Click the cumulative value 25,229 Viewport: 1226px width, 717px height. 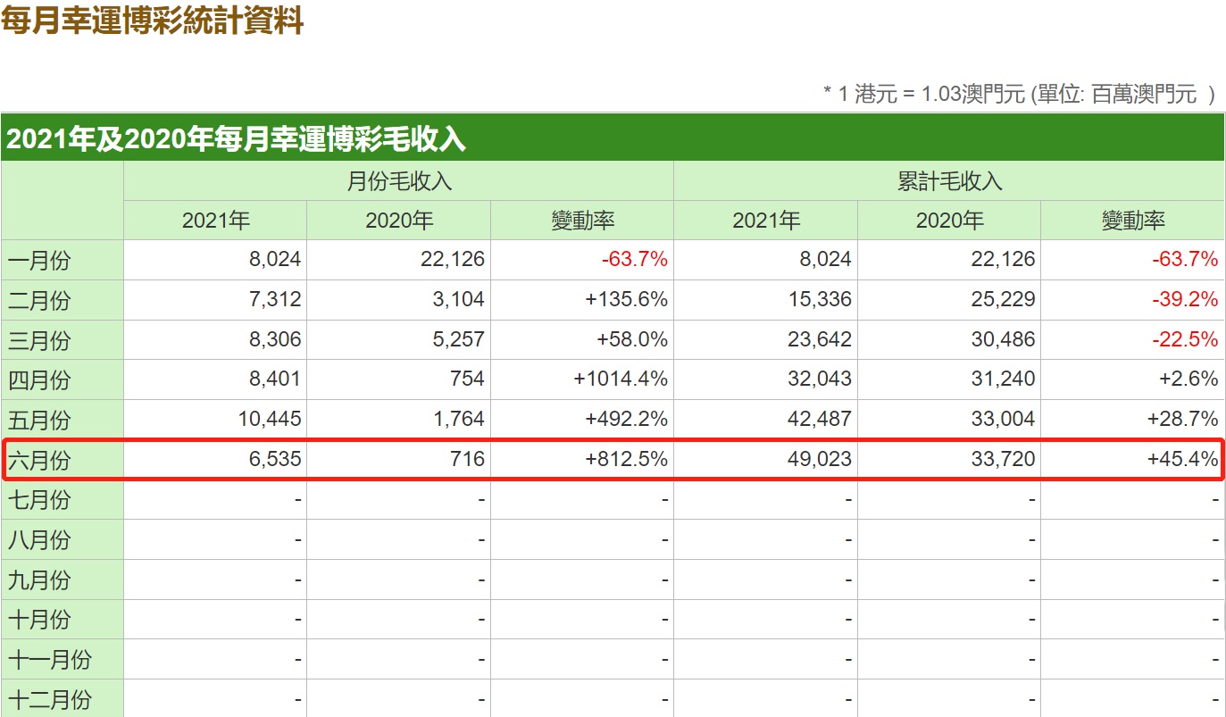(1004, 299)
